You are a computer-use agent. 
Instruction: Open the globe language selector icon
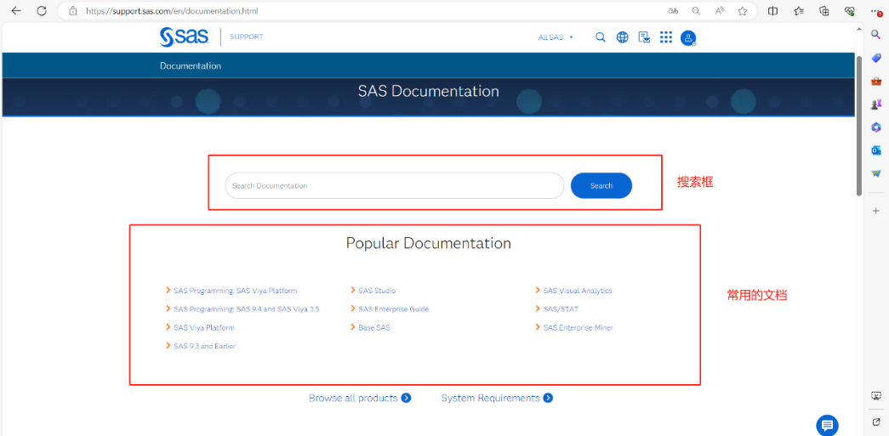(623, 37)
